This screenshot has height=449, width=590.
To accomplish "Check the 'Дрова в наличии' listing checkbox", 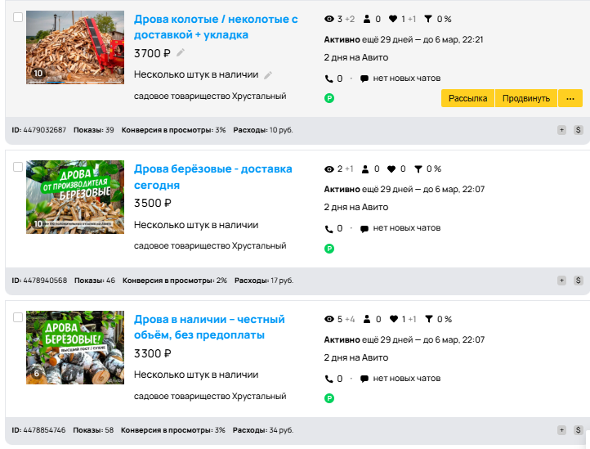I will (x=18, y=317).
